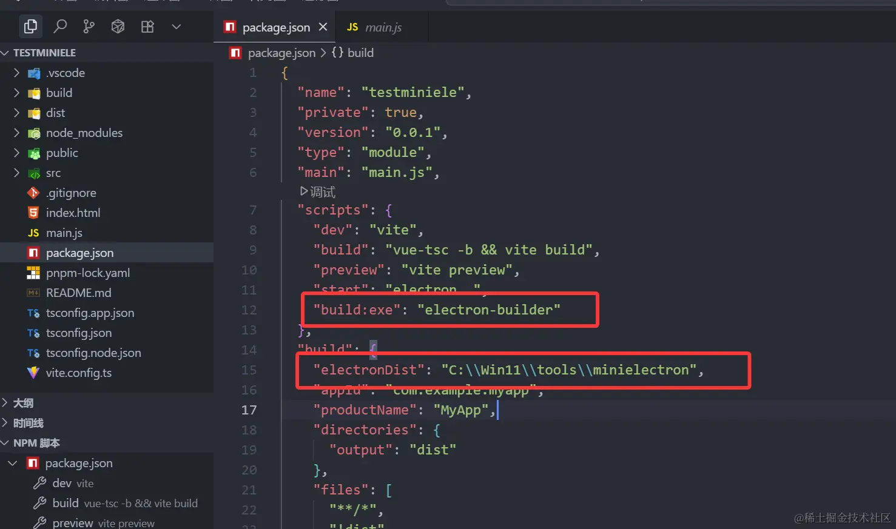Expand the node_modules folder

point(84,133)
